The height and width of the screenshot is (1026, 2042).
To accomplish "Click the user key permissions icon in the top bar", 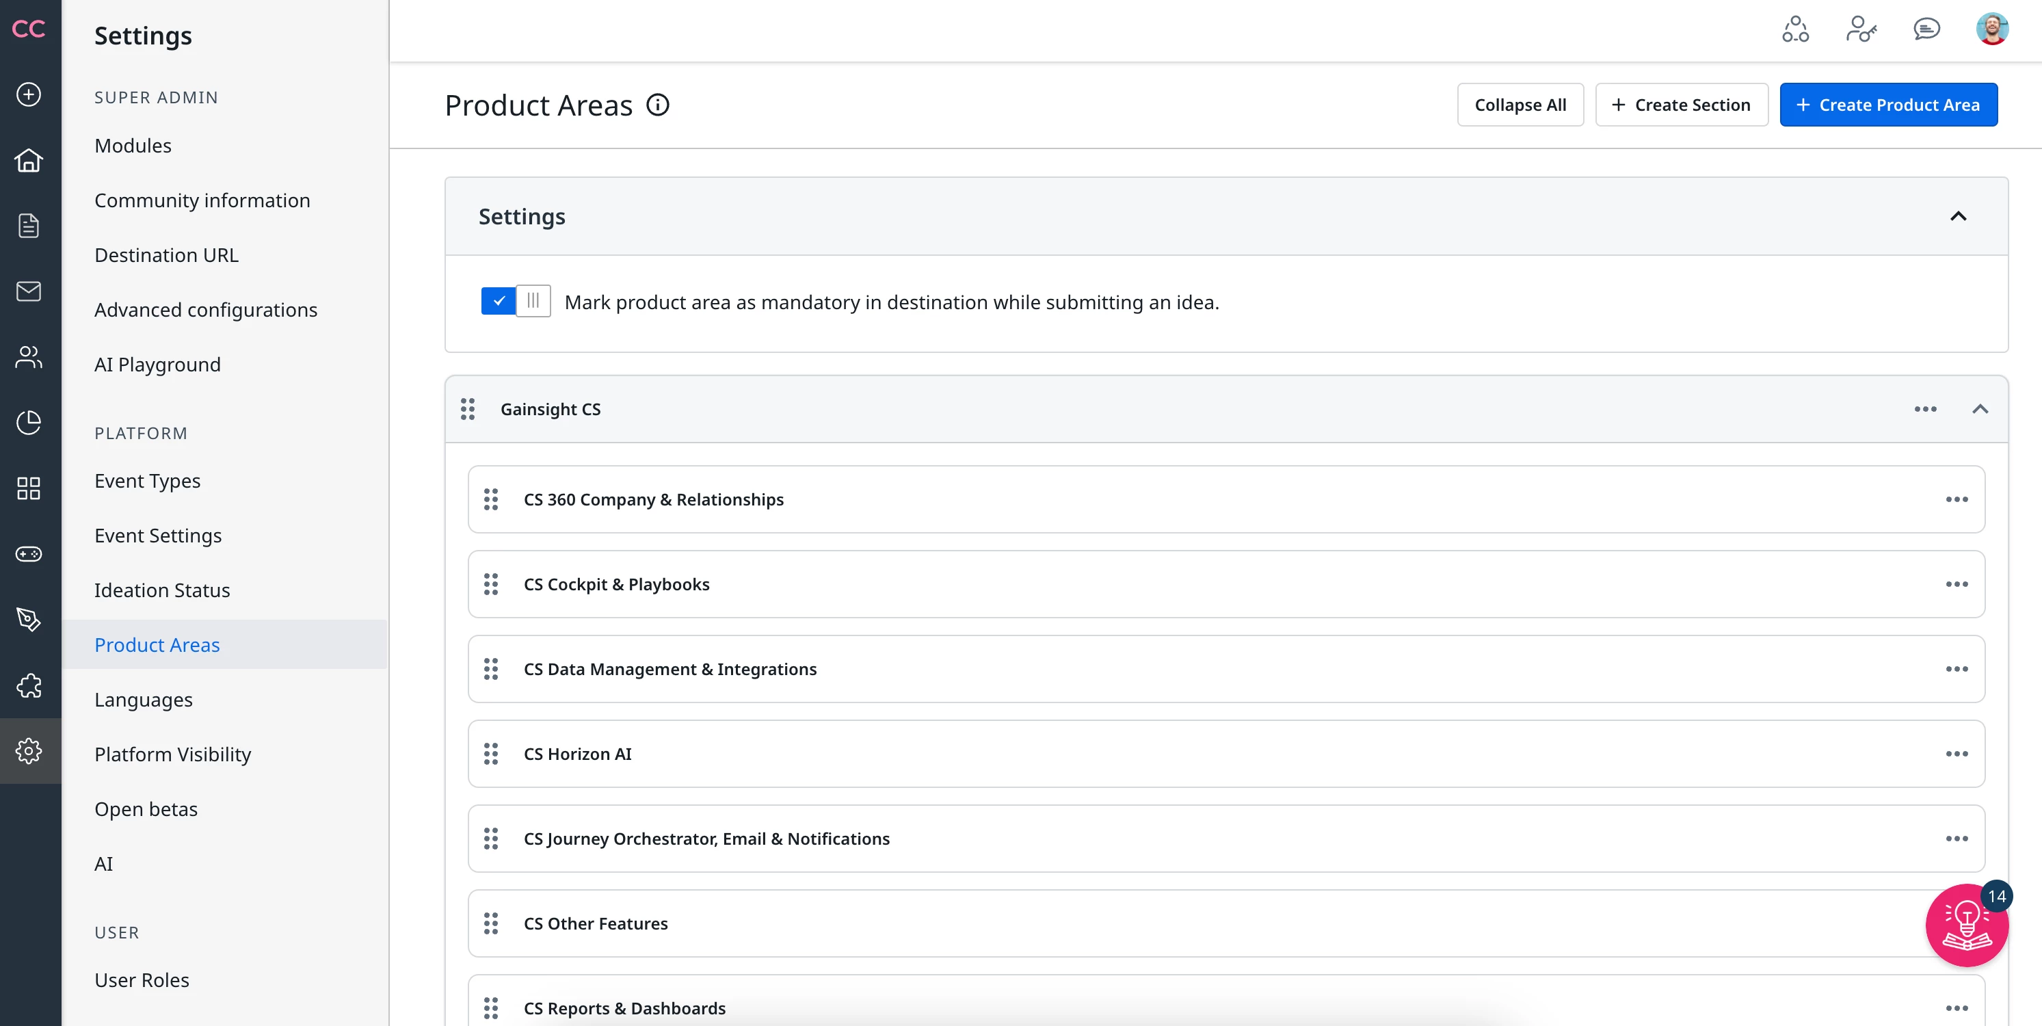I will [x=1861, y=29].
